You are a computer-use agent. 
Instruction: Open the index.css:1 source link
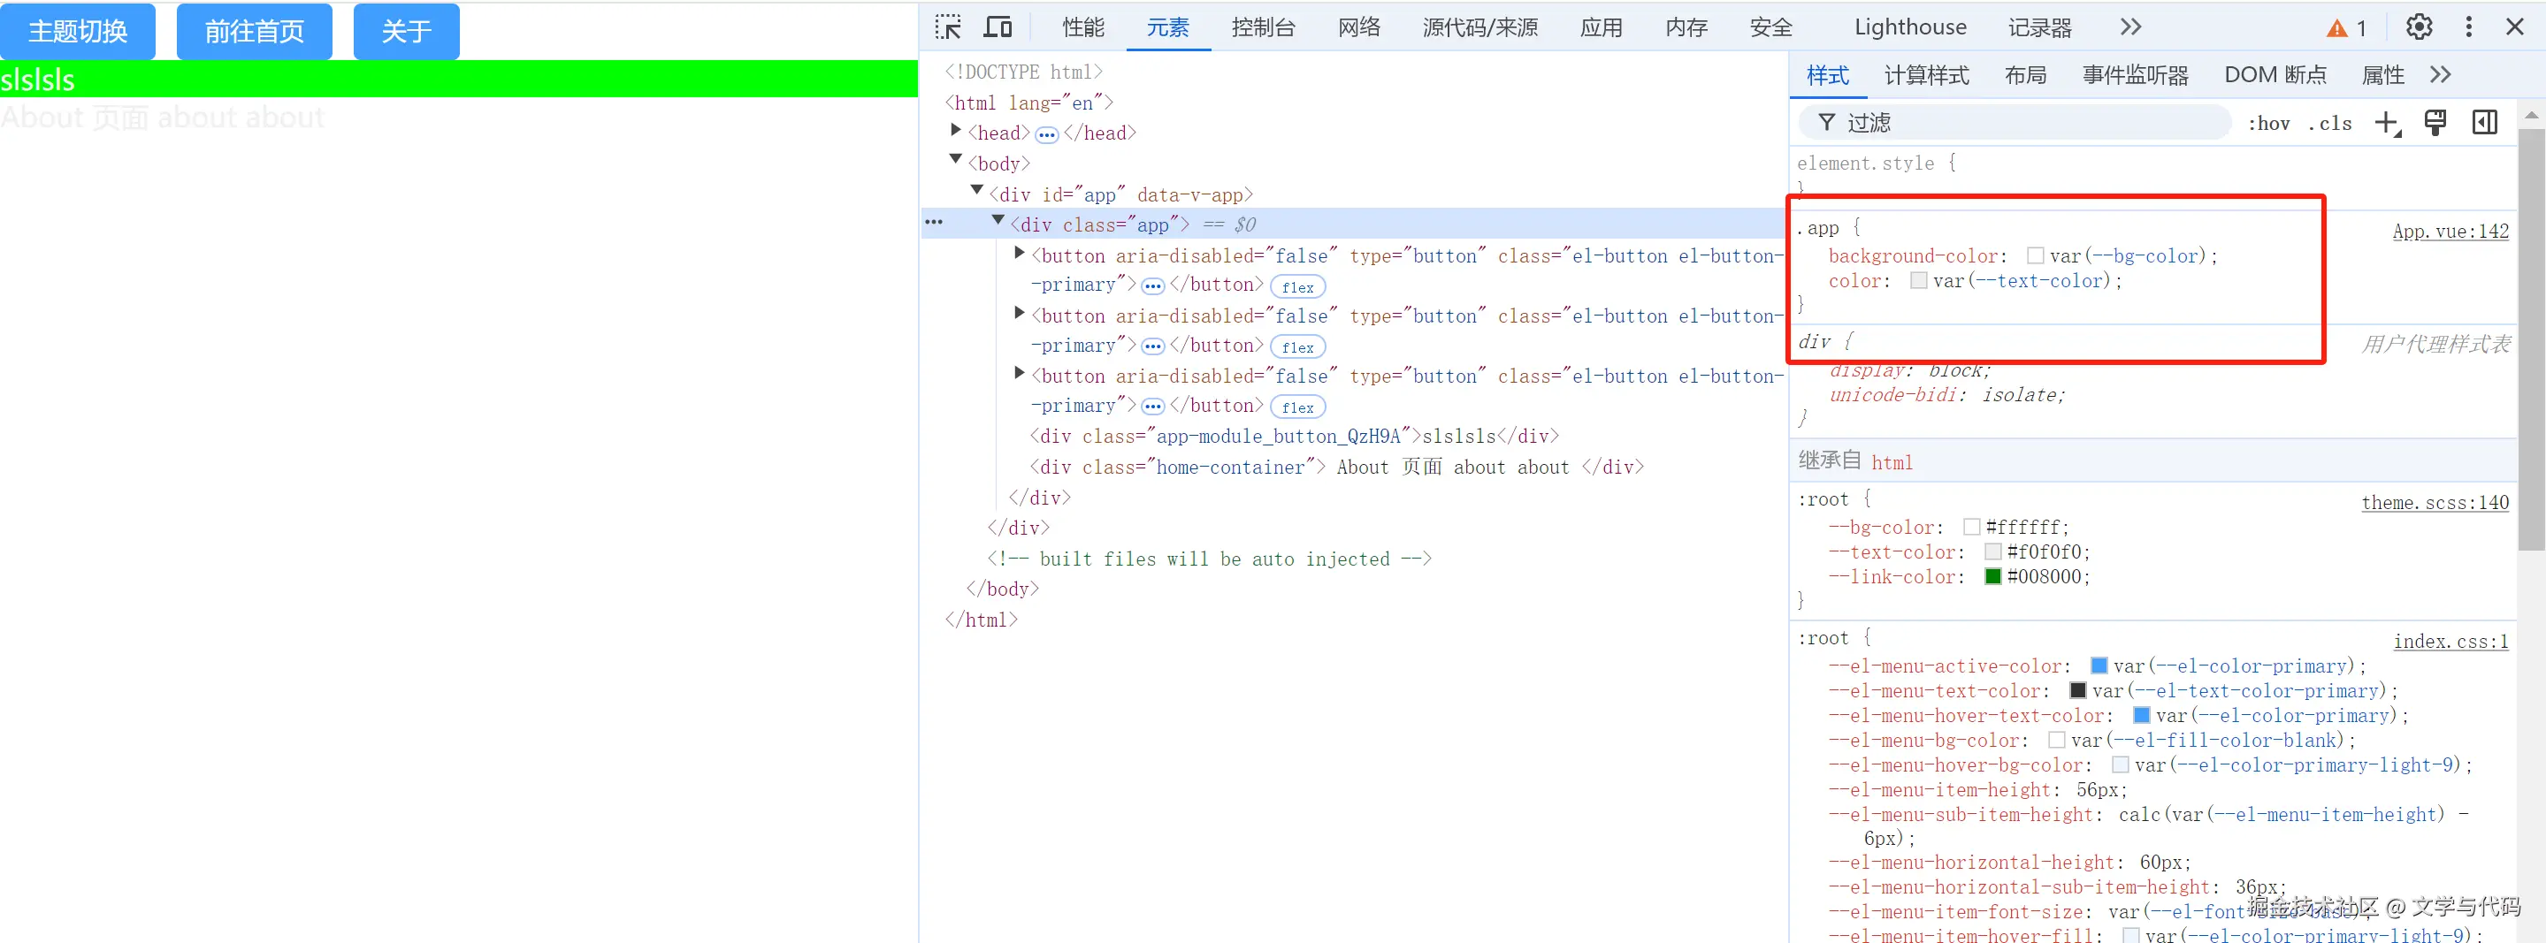[2451, 642]
